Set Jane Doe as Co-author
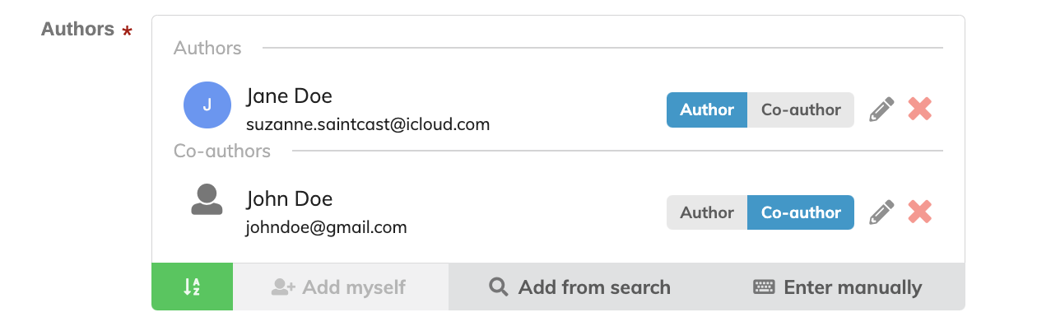 pyautogui.click(x=801, y=110)
